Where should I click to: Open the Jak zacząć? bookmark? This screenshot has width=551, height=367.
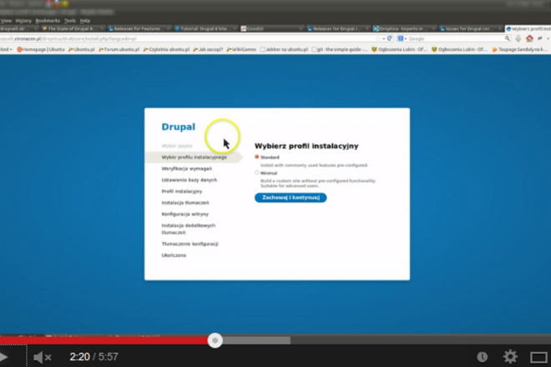point(208,49)
